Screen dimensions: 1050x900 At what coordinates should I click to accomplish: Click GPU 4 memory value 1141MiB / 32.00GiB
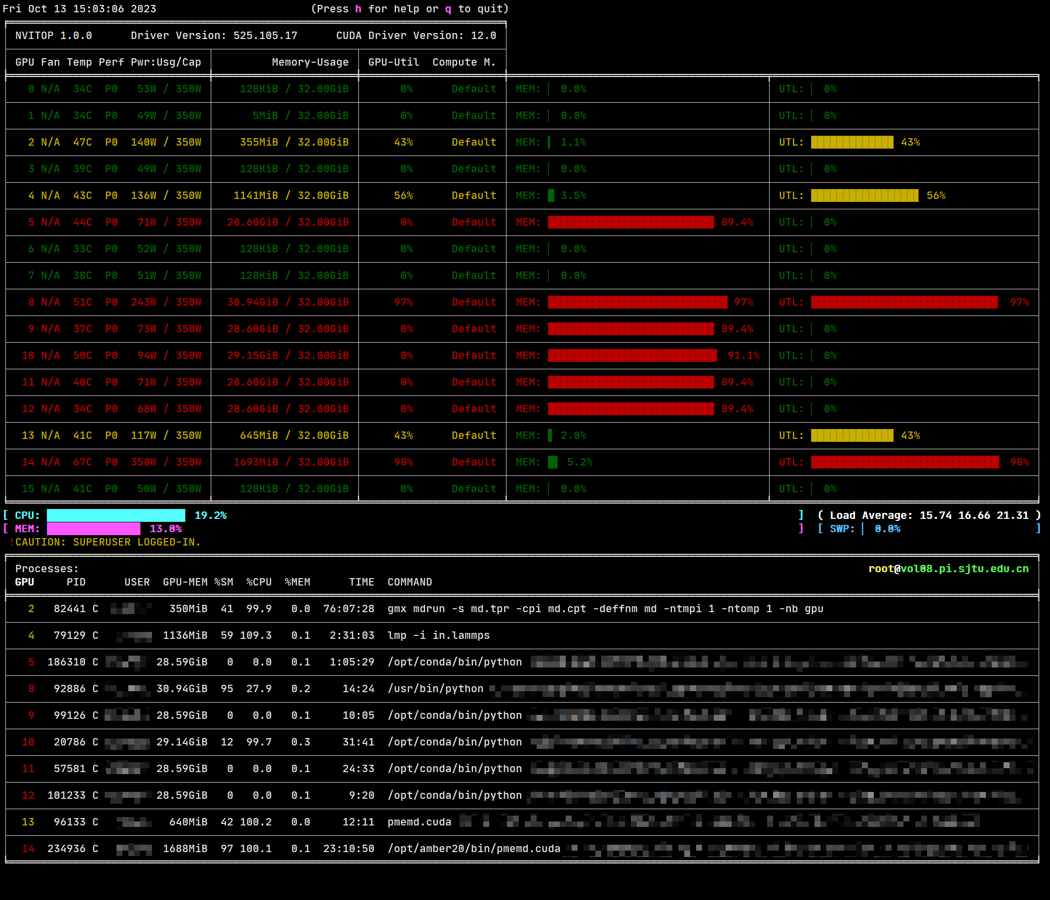pyautogui.click(x=291, y=196)
